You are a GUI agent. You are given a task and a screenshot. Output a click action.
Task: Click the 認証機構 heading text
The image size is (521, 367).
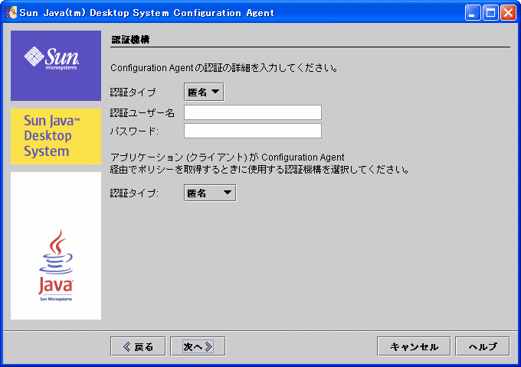(x=130, y=40)
